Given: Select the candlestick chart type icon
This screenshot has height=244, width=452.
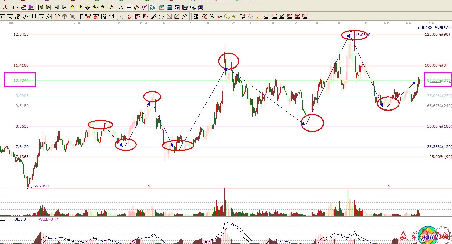Looking at the screenshot, I should [13, 7].
